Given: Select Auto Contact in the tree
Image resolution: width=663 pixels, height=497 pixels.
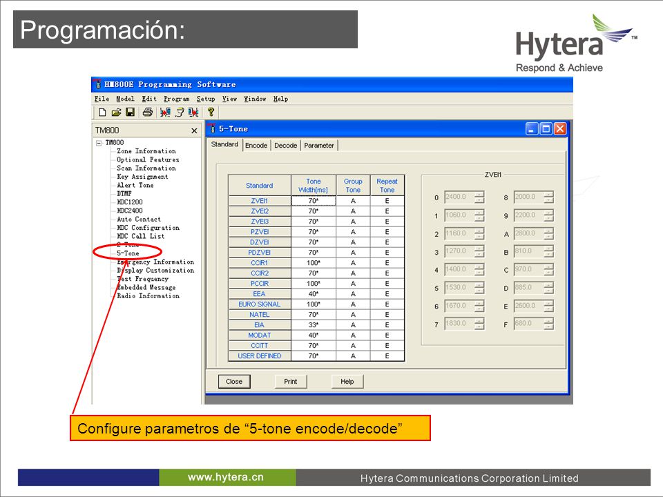Looking at the screenshot, I should coord(139,220).
